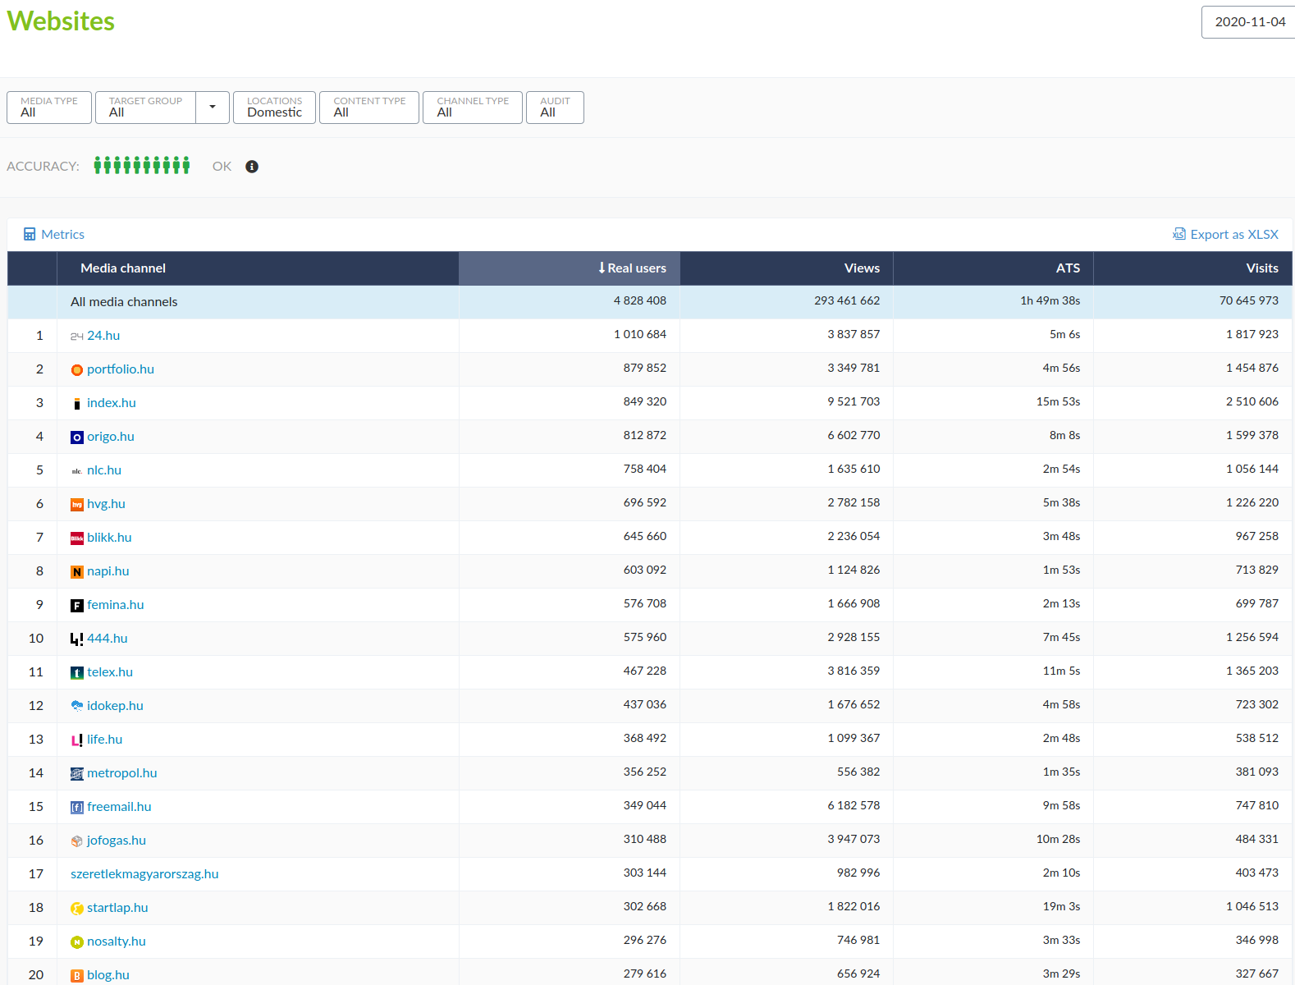
Task: Open the Target Group filter
Action: [x=145, y=108]
